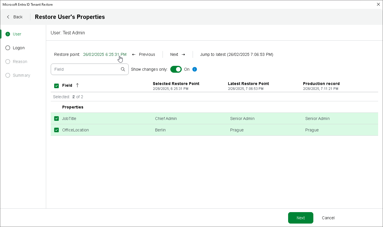Click the Field search box

(86, 69)
